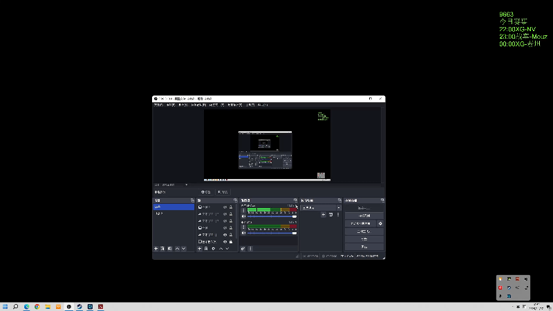Open File Explorer from the taskbar
The width and height of the screenshot is (553, 311).
48,307
